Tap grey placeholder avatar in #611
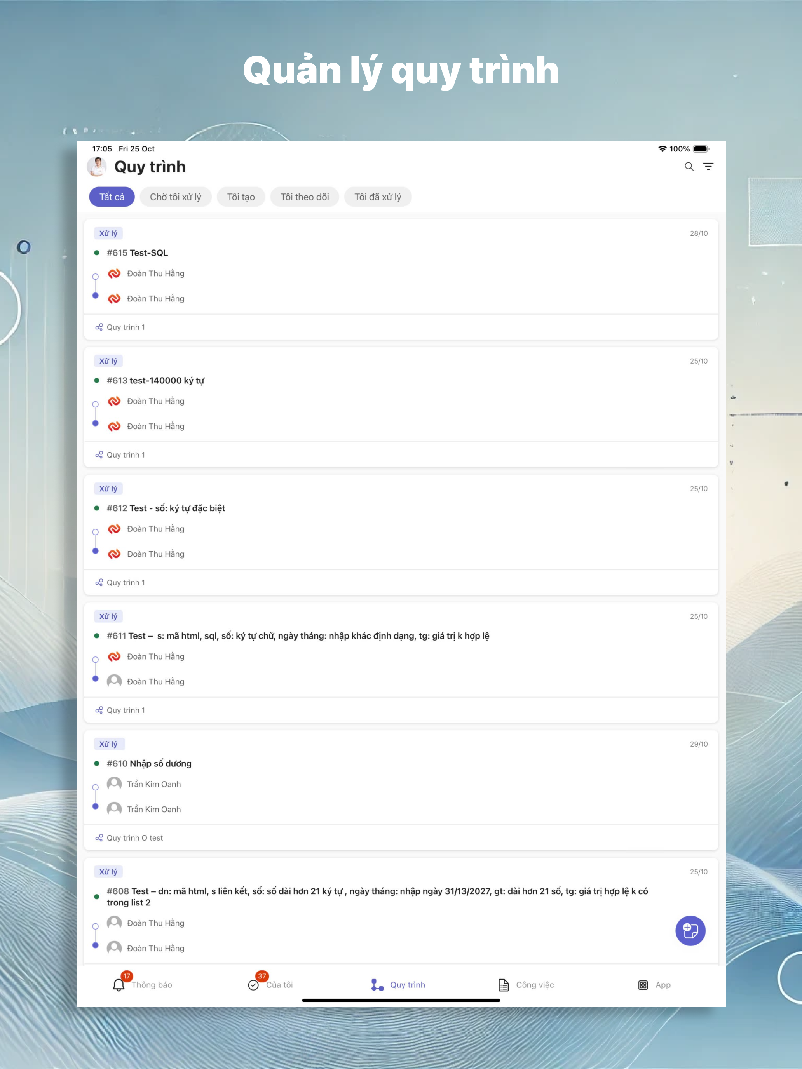 (x=114, y=681)
